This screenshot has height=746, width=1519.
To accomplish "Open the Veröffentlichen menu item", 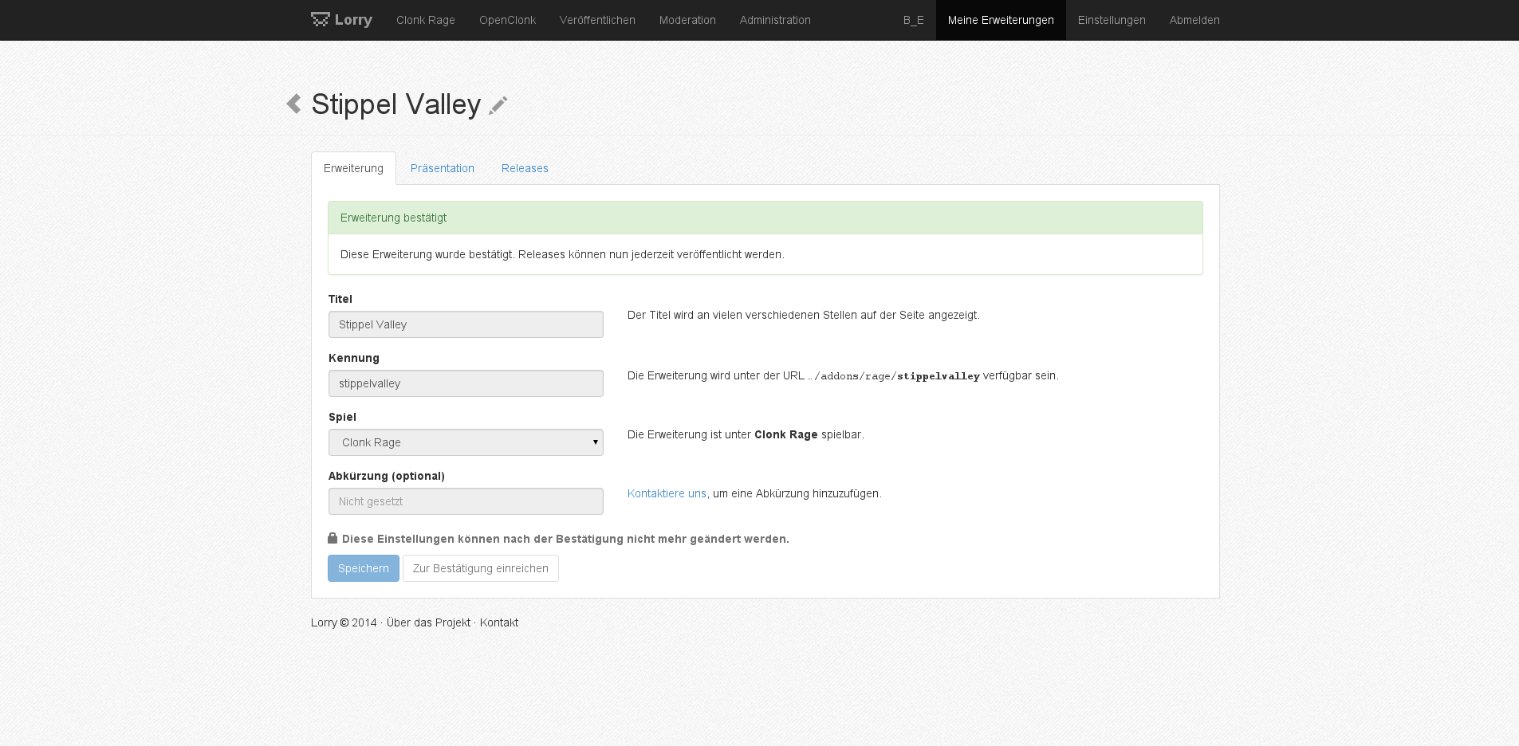I will point(597,20).
